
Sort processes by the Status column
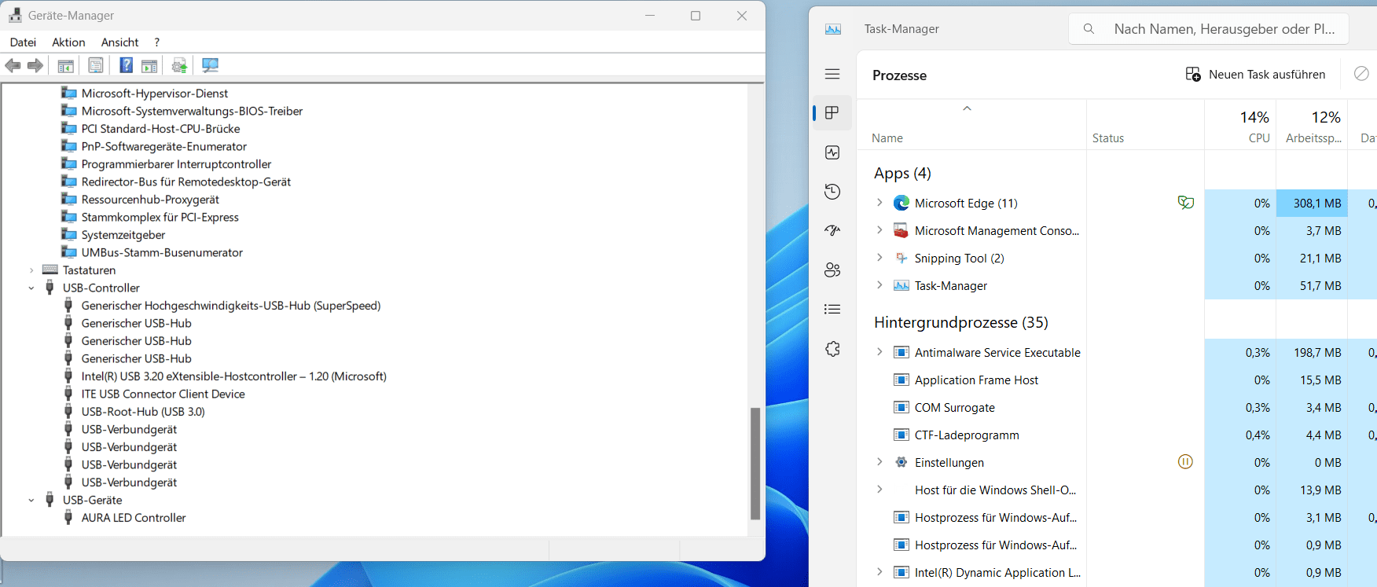[x=1108, y=138]
